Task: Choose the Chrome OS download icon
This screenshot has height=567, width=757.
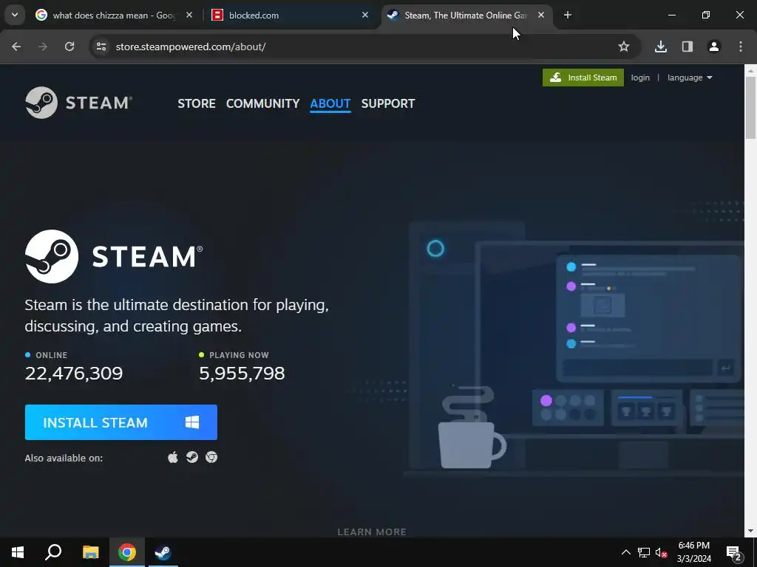Action: (211, 457)
